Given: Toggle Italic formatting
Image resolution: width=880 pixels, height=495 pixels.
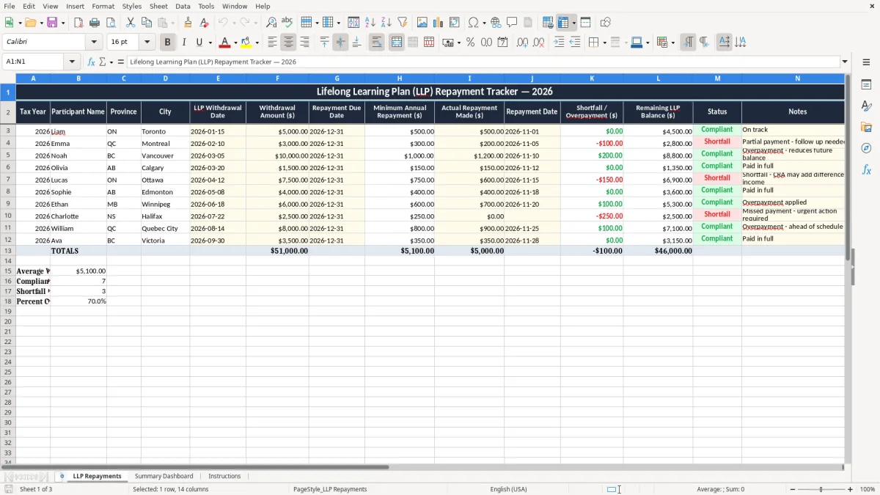Looking at the screenshot, I should click(x=184, y=43).
